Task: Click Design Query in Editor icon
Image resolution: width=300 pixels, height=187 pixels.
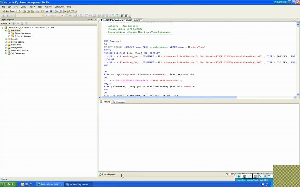Action: point(76,16)
